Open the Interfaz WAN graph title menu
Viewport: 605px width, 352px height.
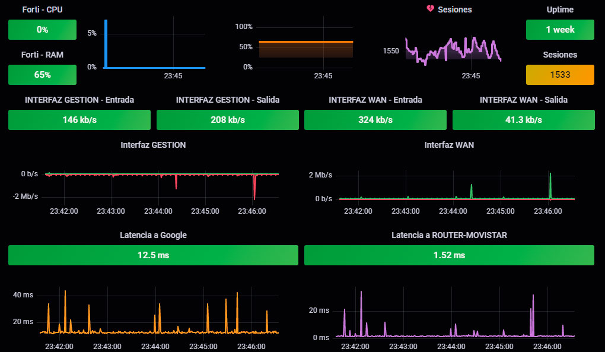tap(449, 145)
